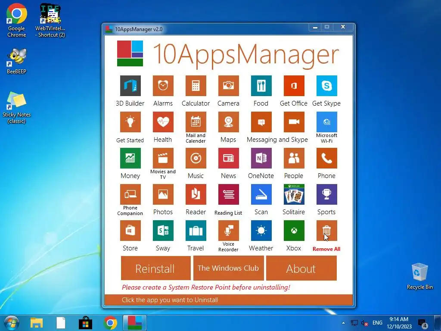Click the Health heart icon

click(x=163, y=122)
